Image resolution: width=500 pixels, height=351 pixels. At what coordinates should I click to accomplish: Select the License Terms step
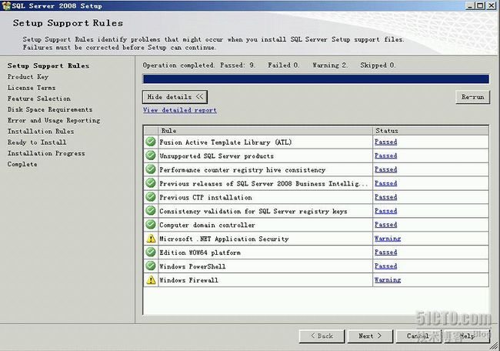click(32, 88)
